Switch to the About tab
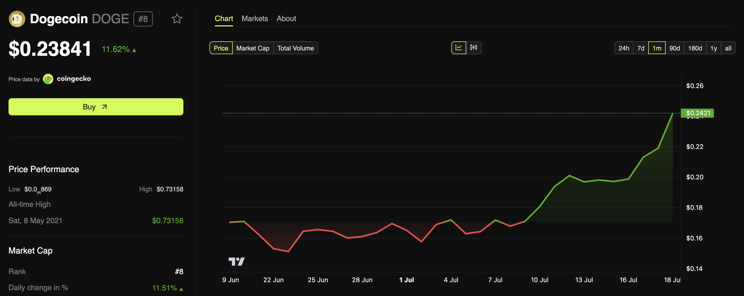The image size is (744, 296). [x=286, y=18]
